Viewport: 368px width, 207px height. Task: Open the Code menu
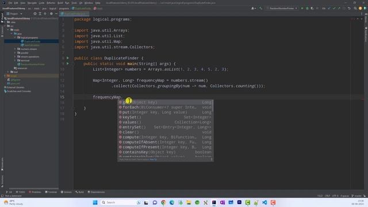coord(41,3)
